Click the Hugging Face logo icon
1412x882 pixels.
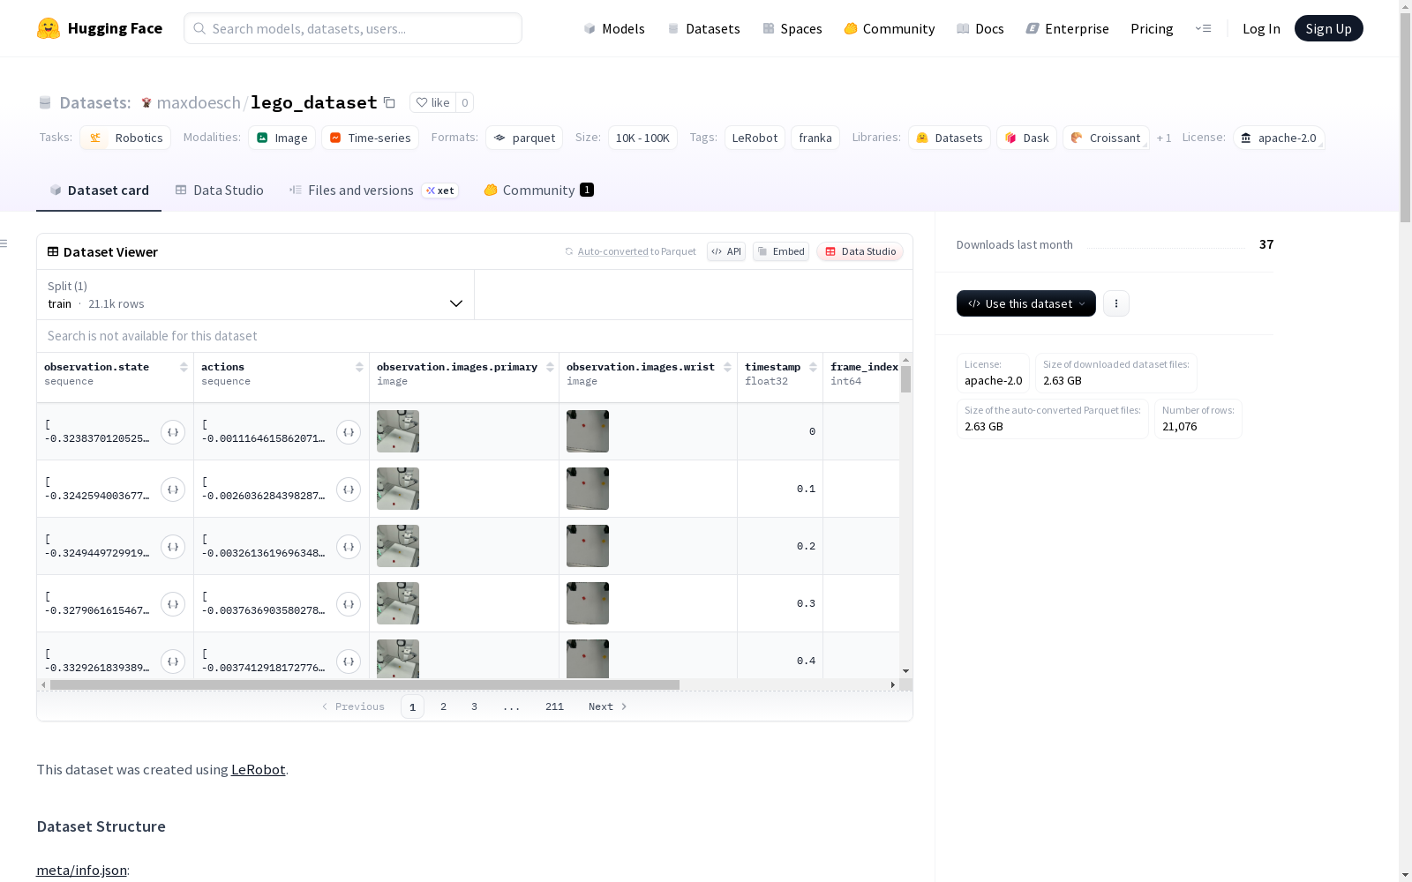(49, 28)
